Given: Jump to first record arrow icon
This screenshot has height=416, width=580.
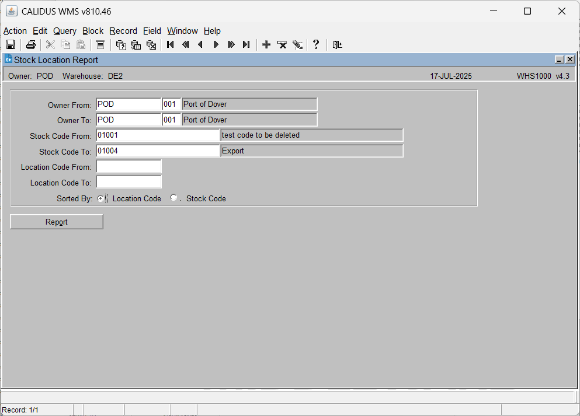Looking at the screenshot, I should [170, 45].
